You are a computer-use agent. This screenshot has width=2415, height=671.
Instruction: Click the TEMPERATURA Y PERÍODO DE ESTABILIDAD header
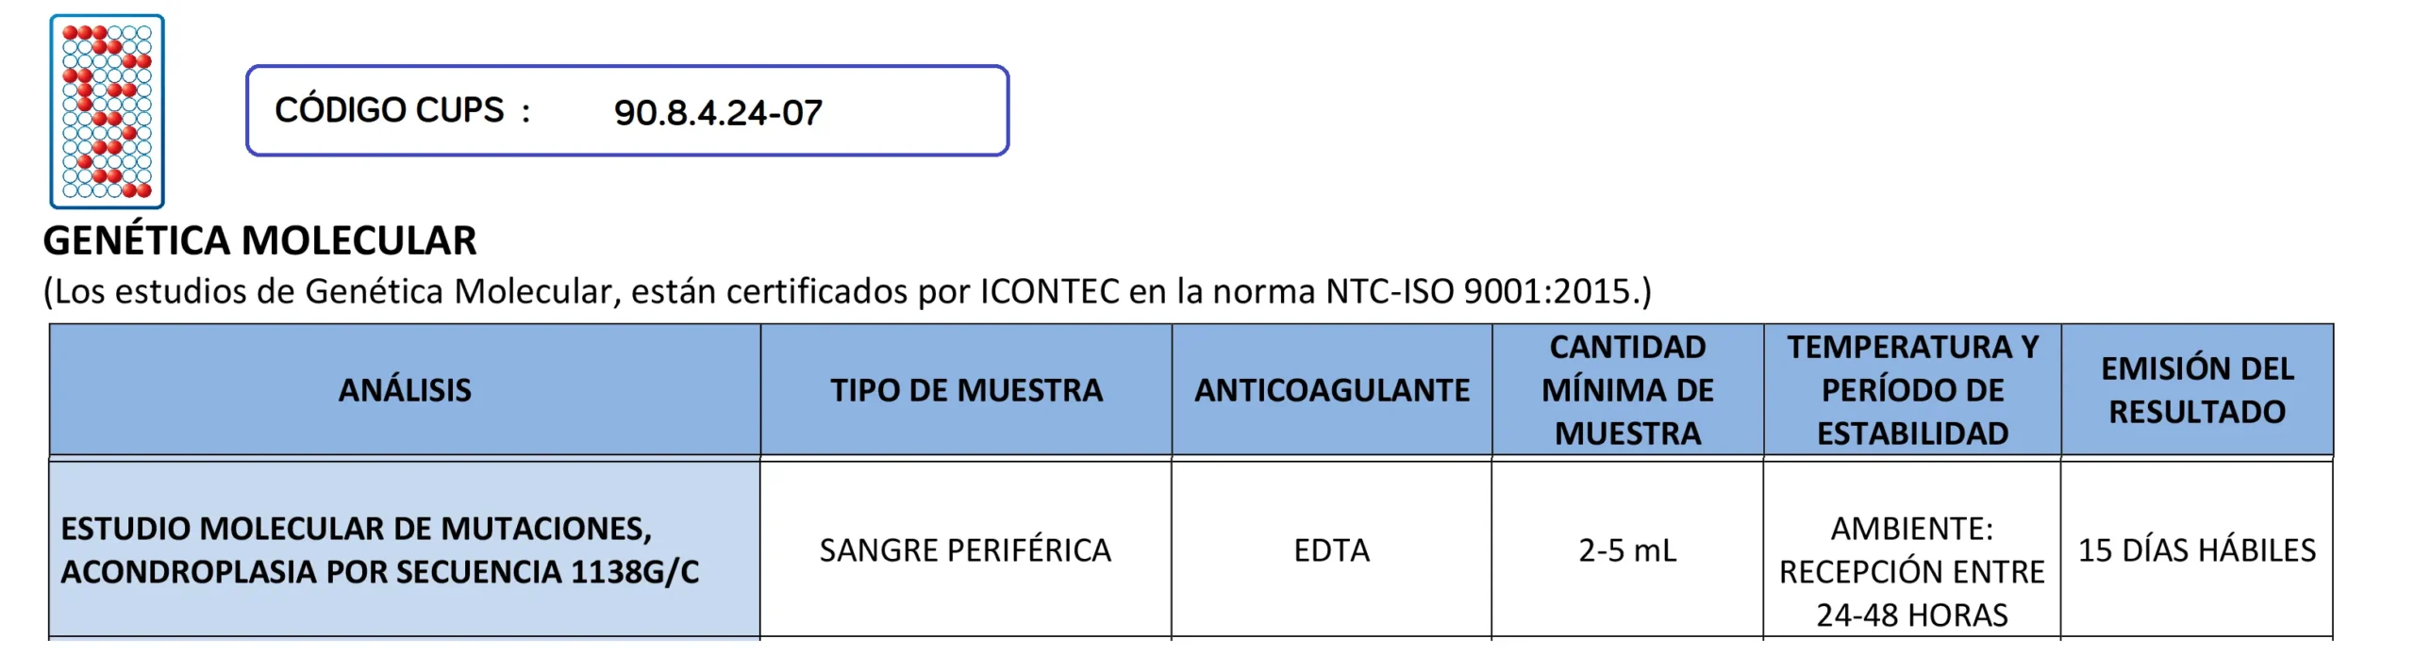point(1912,390)
